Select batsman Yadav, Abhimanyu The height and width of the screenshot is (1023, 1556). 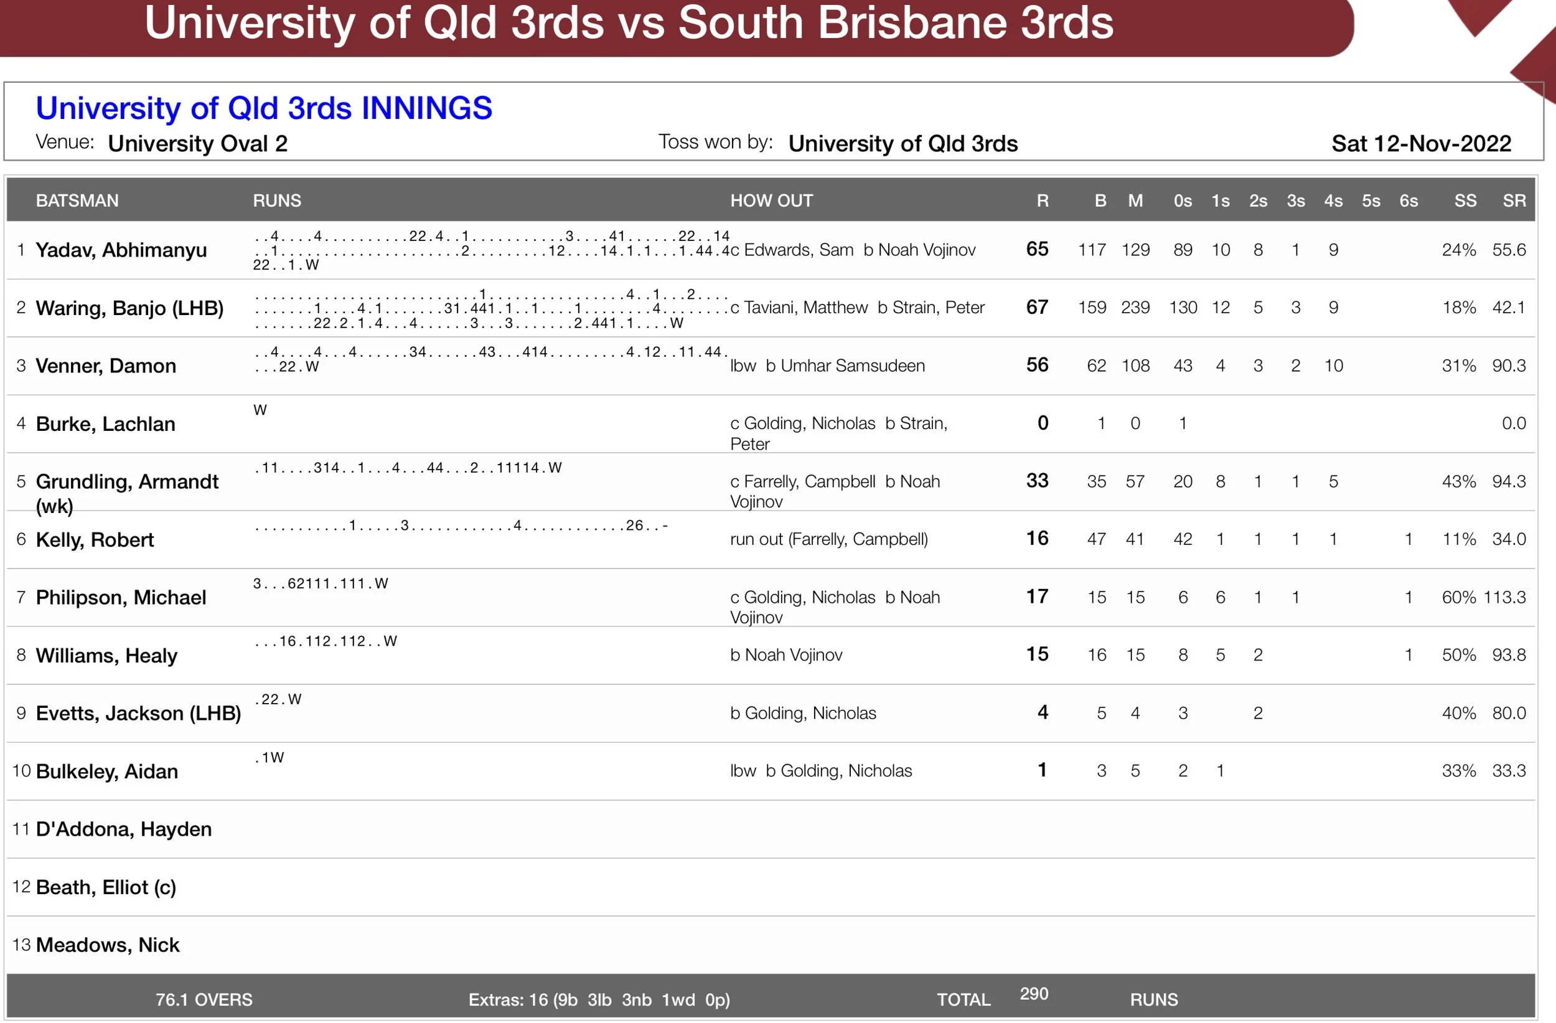pos(121,250)
